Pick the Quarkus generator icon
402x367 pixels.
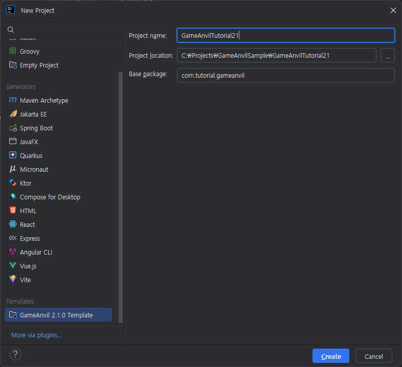click(13, 156)
